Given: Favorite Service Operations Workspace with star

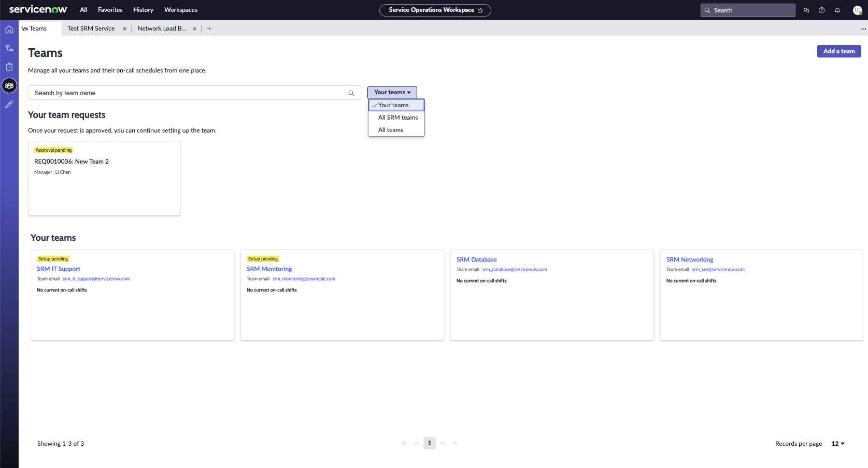Looking at the screenshot, I should [480, 10].
